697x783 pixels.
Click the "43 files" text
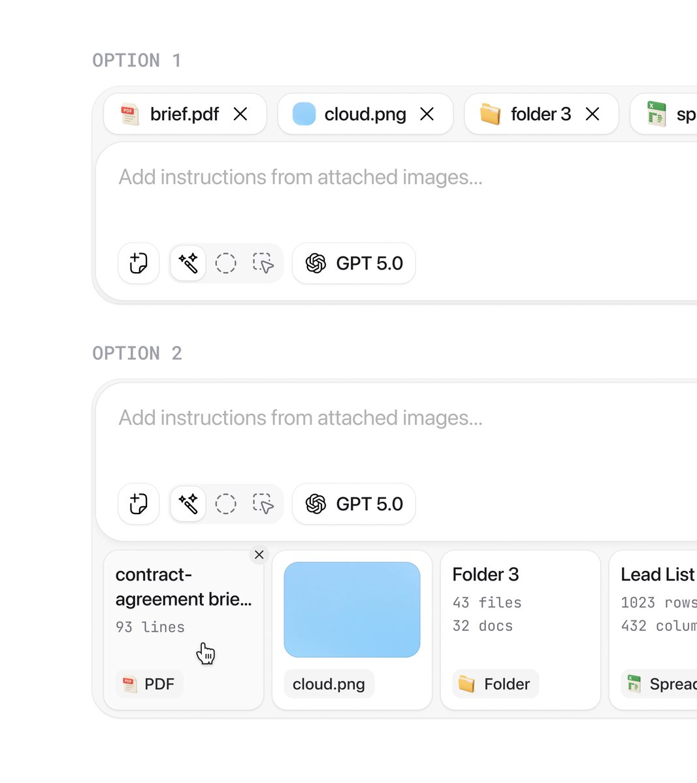click(487, 603)
